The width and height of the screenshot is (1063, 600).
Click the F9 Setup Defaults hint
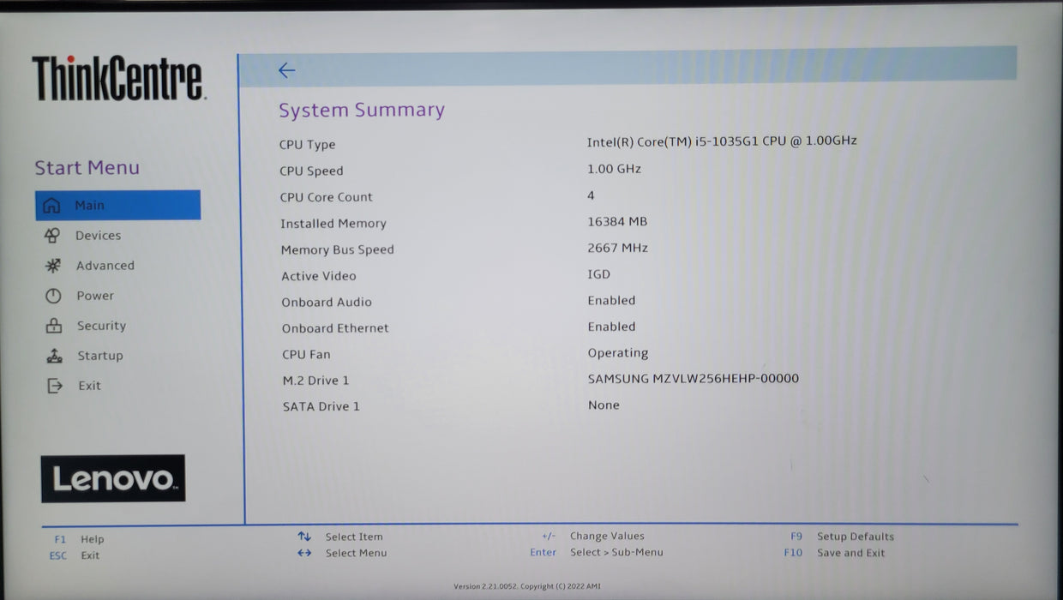point(842,537)
